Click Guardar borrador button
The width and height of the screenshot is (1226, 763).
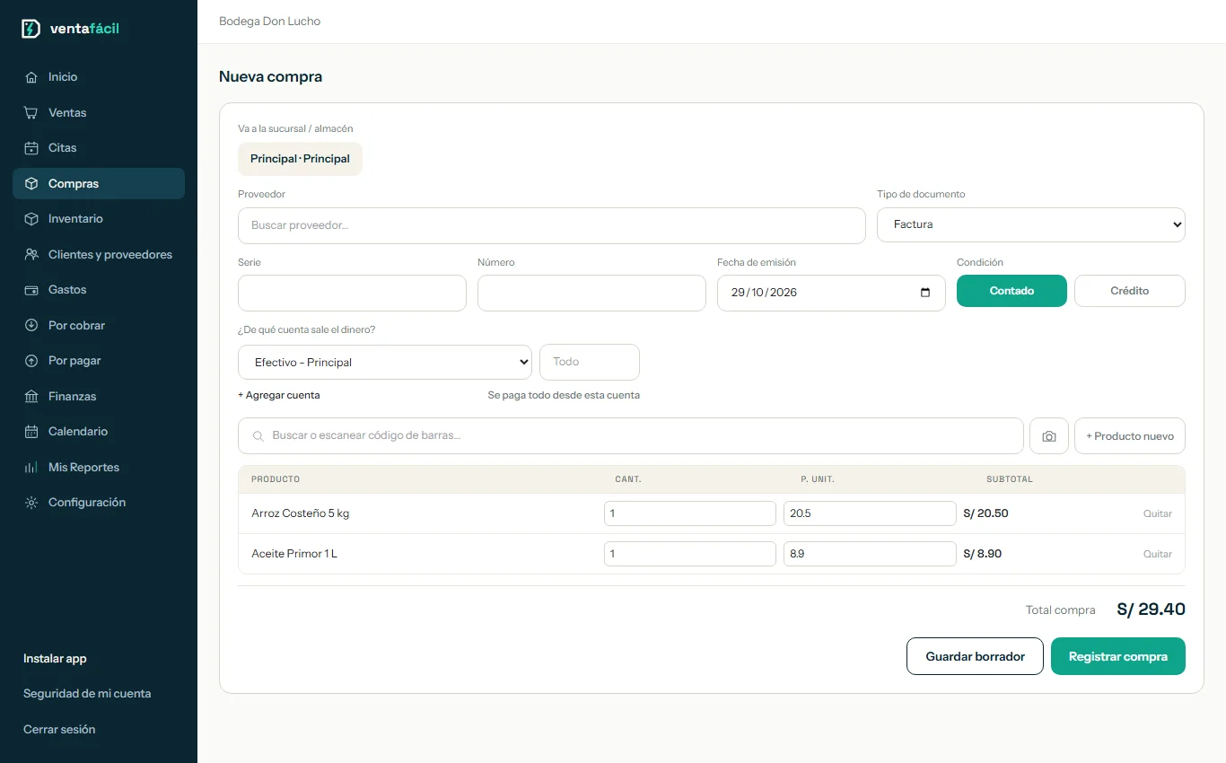(975, 656)
